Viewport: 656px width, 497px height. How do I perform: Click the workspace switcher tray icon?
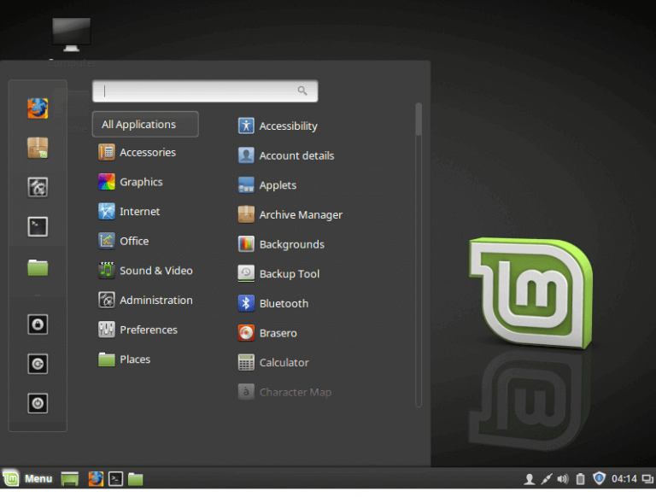coord(648,479)
